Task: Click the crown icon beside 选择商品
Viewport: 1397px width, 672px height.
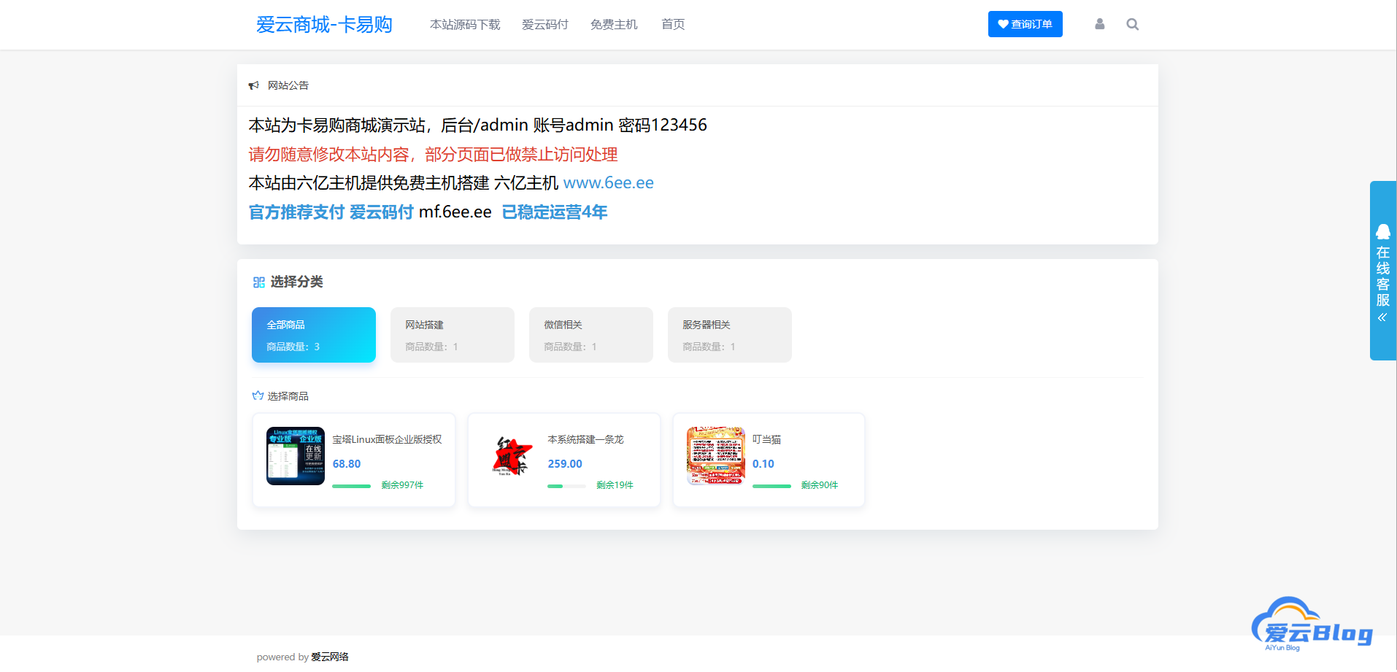Action: pyautogui.click(x=257, y=395)
